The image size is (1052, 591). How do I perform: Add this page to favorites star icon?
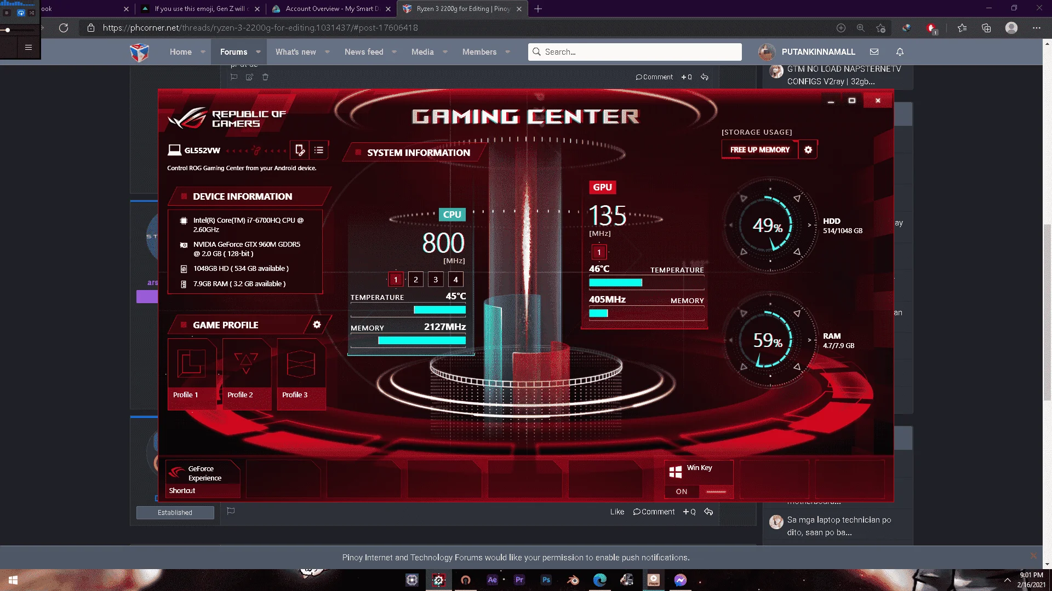(x=881, y=27)
